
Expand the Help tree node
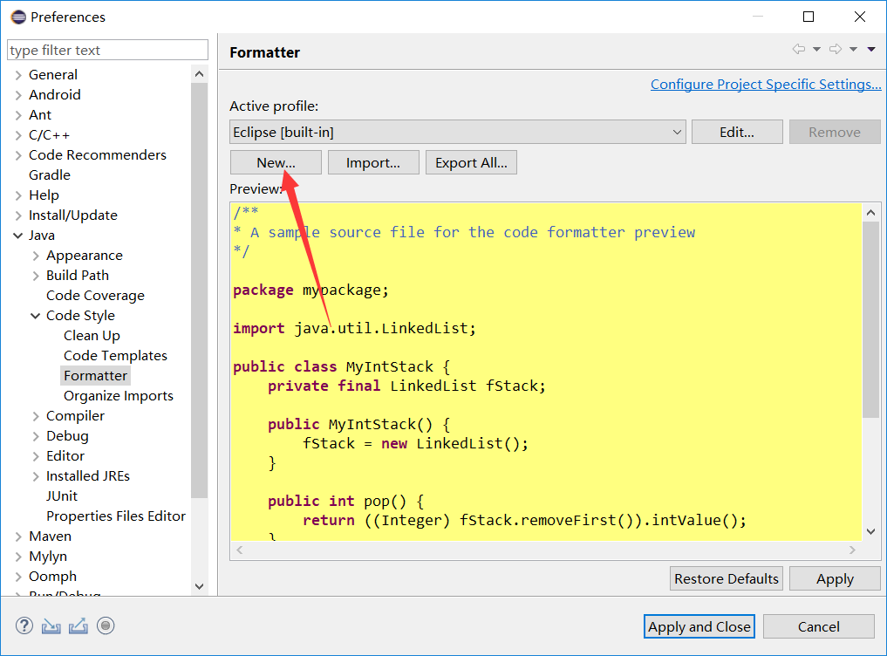[18, 195]
